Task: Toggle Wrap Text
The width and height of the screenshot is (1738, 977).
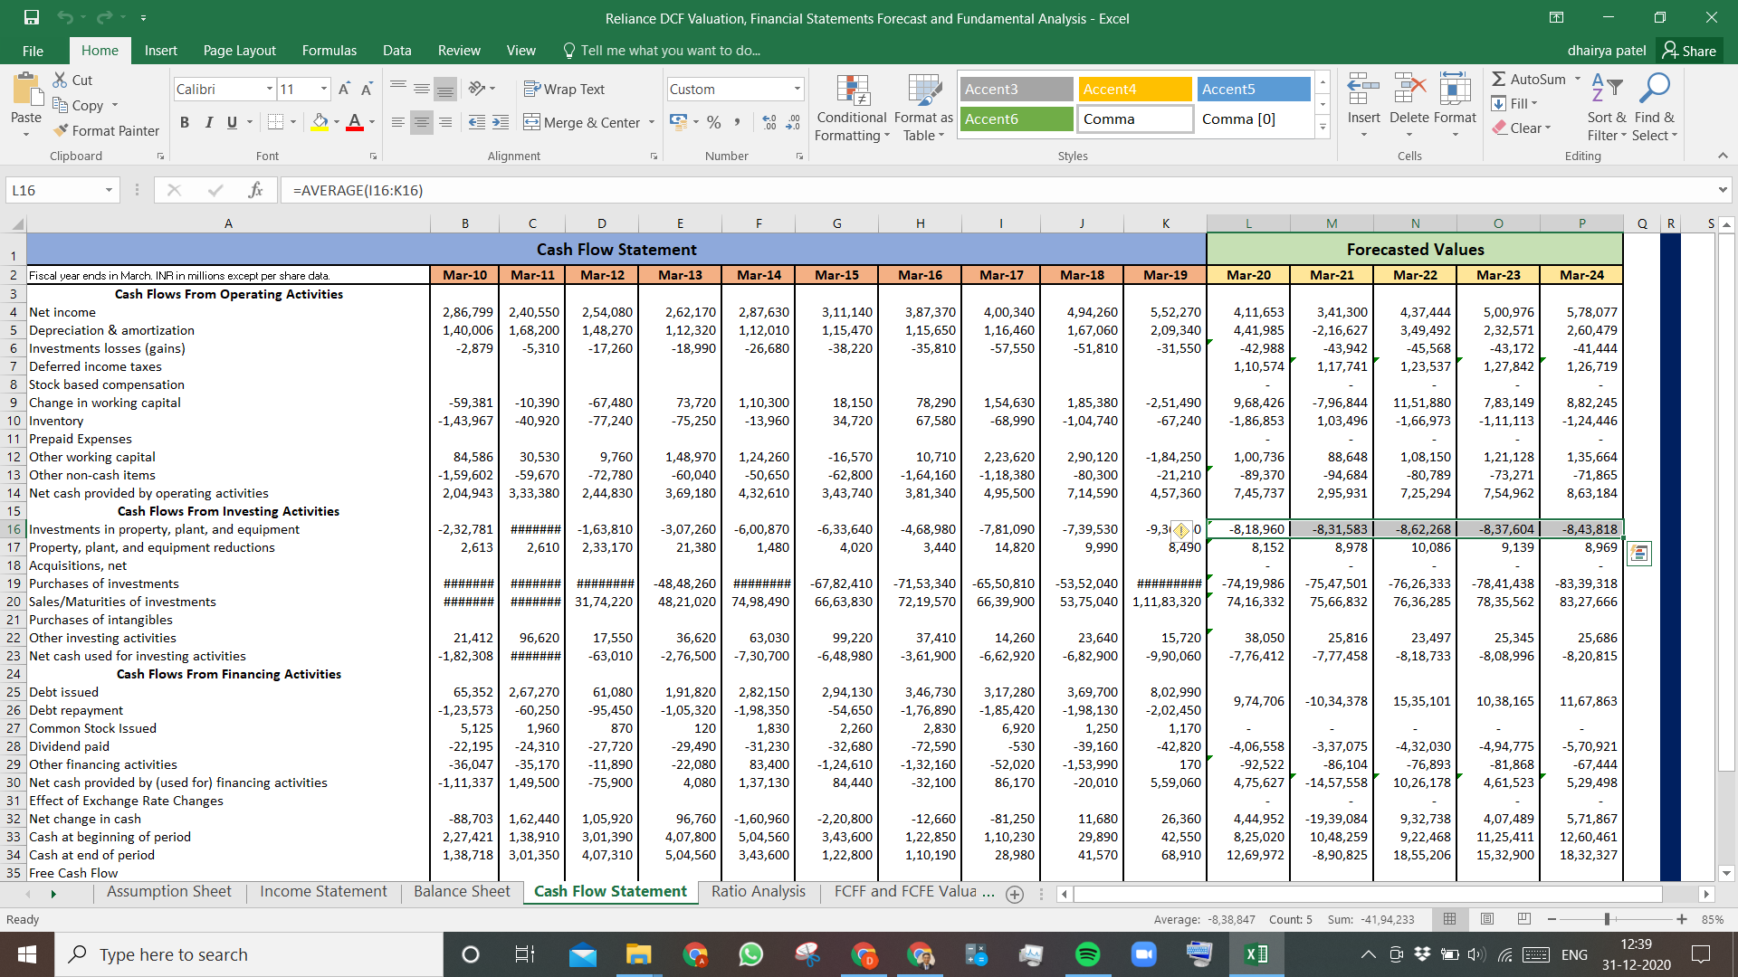Action: point(565,89)
